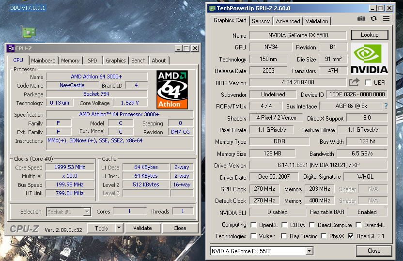This screenshot has width=403, height=261.
Task: Toggle the DirectCompute checkbox
Action: pyautogui.click(x=312, y=225)
